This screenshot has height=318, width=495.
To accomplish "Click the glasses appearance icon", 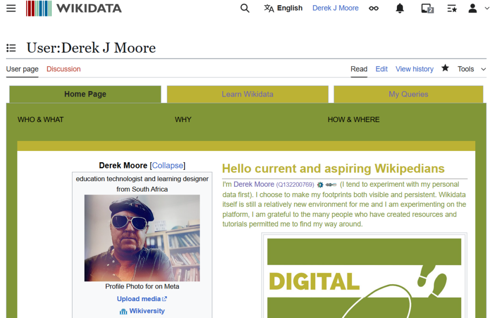I will pos(374,8).
